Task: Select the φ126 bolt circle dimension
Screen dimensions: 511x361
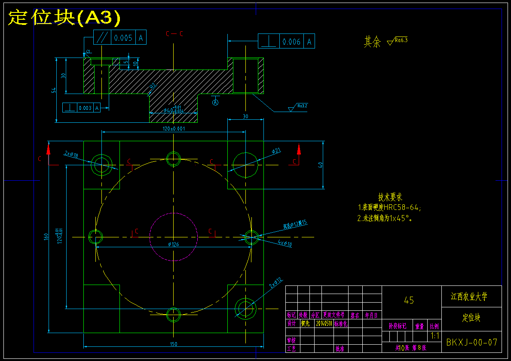Action: [173, 244]
